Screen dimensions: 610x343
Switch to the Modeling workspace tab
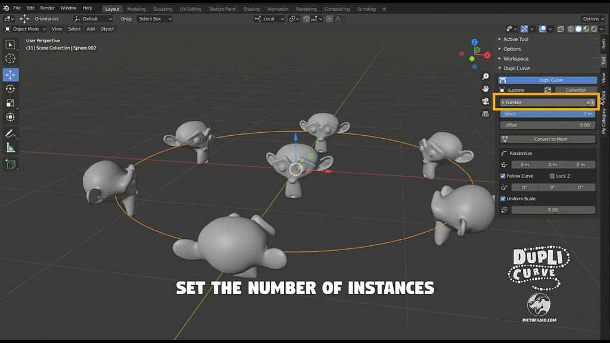pos(136,9)
